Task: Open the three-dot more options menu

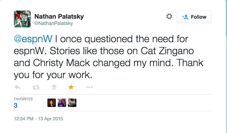Action: coord(89,87)
